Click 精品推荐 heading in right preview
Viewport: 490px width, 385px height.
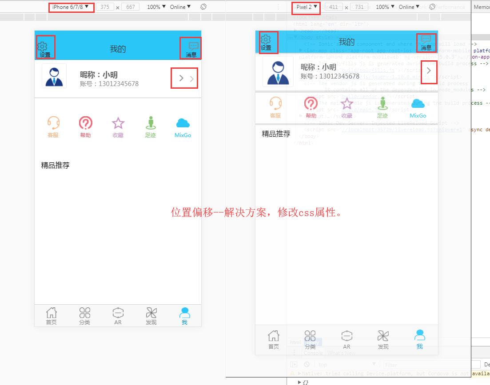click(276, 134)
